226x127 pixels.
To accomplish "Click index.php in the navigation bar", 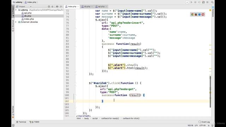I will coord(30,2).
